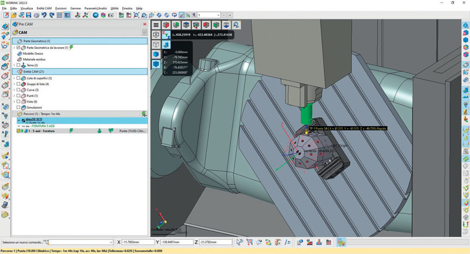Click the Y coordinate input field
The image size is (470, 254).
pos(177,242)
